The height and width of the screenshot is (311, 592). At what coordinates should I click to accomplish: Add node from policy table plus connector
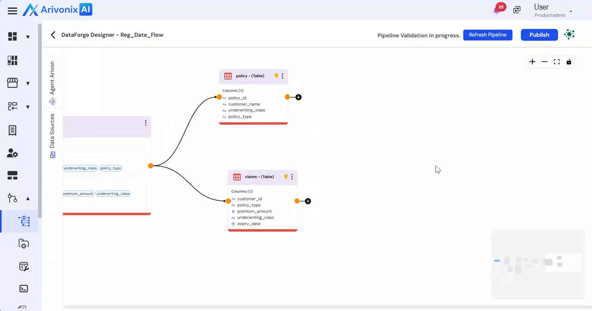pos(299,97)
